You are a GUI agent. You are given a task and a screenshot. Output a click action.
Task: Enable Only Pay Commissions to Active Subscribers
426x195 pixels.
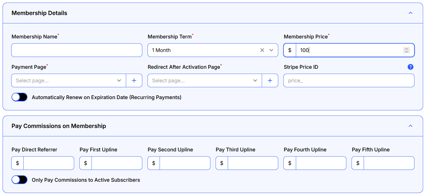(19, 180)
